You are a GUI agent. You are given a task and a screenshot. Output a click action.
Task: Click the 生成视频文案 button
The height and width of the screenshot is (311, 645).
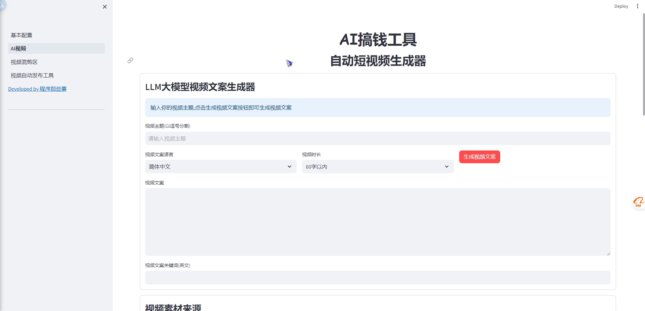coord(479,157)
